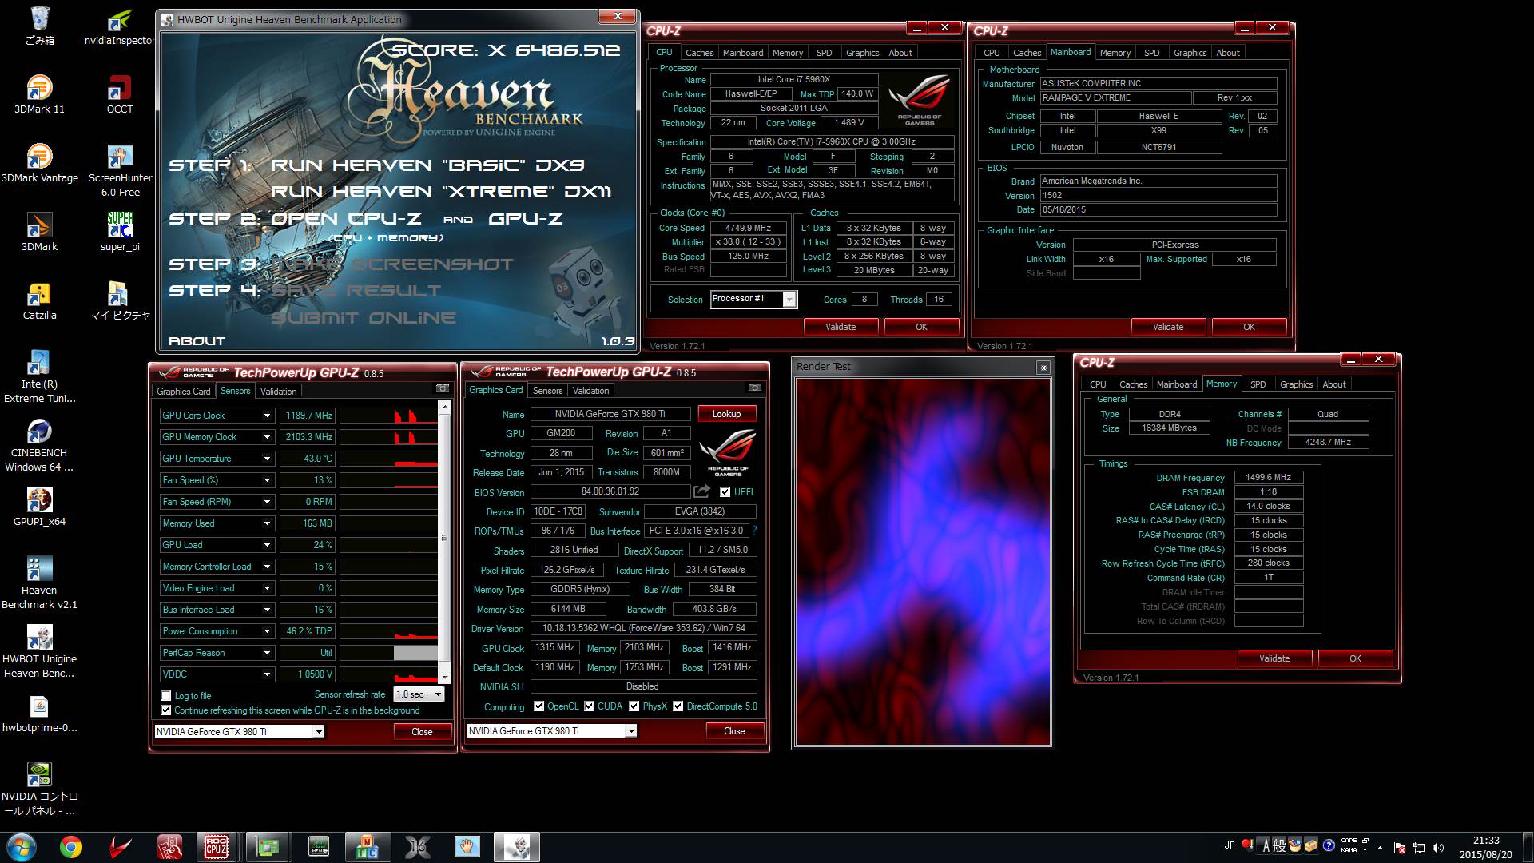Open Graphics tab in Memory CPU-Z window
The width and height of the screenshot is (1534, 863).
tap(1296, 384)
